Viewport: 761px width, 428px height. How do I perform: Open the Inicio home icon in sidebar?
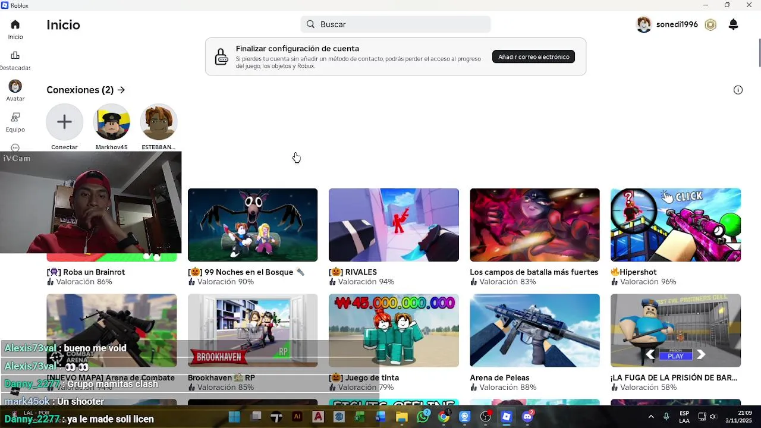(x=15, y=24)
